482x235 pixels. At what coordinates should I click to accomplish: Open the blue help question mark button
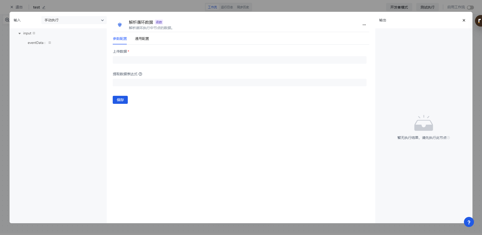pos(469,222)
